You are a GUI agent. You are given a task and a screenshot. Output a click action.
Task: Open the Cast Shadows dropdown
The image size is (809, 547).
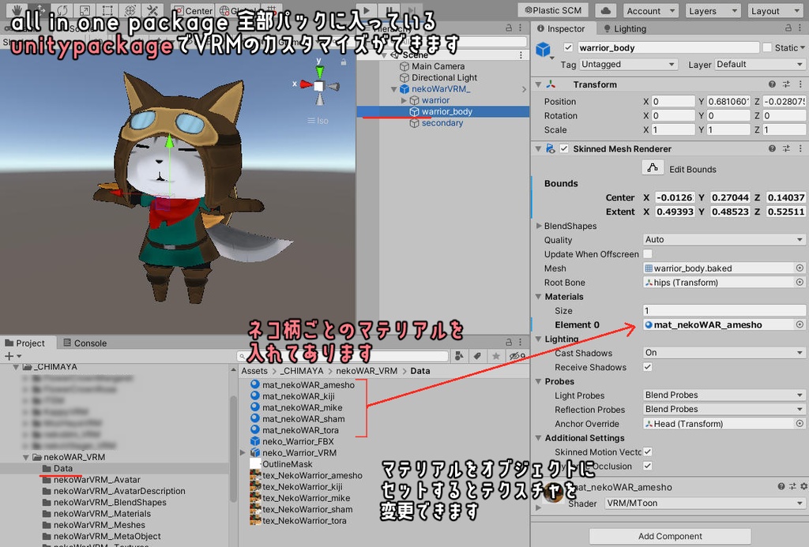click(x=723, y=353)
